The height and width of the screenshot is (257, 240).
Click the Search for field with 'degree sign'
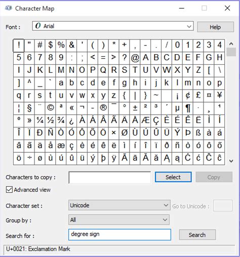click(119, 234)
